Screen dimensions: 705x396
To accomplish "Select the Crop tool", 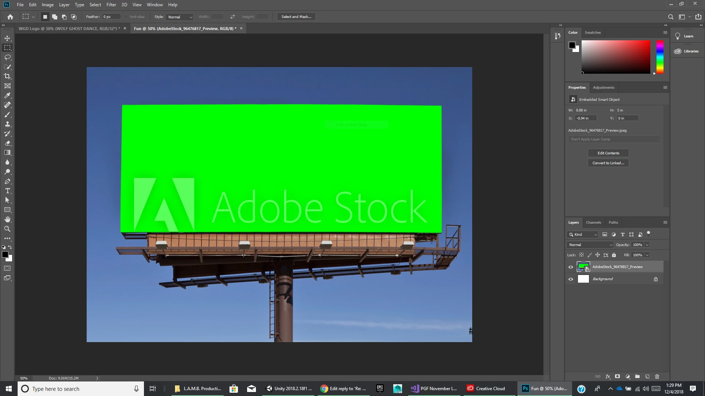I will 7,76.
